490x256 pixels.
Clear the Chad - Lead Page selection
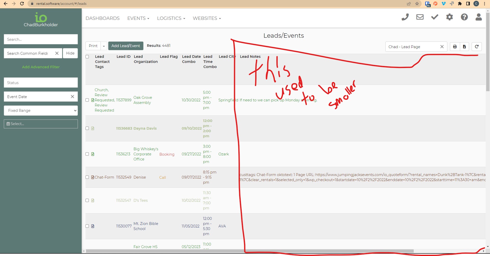[x=442, y=47]
